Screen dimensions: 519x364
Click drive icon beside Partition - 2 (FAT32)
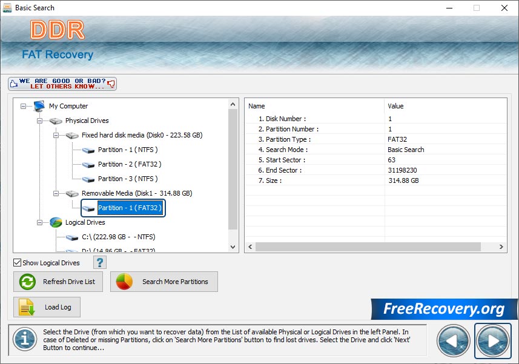tap(88, 165)
